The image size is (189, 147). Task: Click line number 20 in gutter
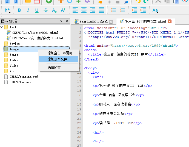tap(79, 114)
